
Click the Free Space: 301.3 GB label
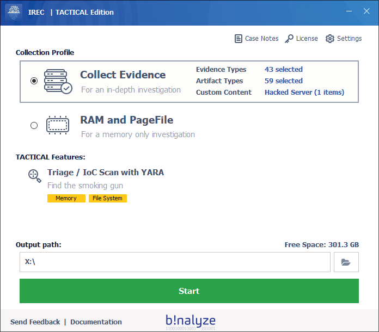(321, 245)
